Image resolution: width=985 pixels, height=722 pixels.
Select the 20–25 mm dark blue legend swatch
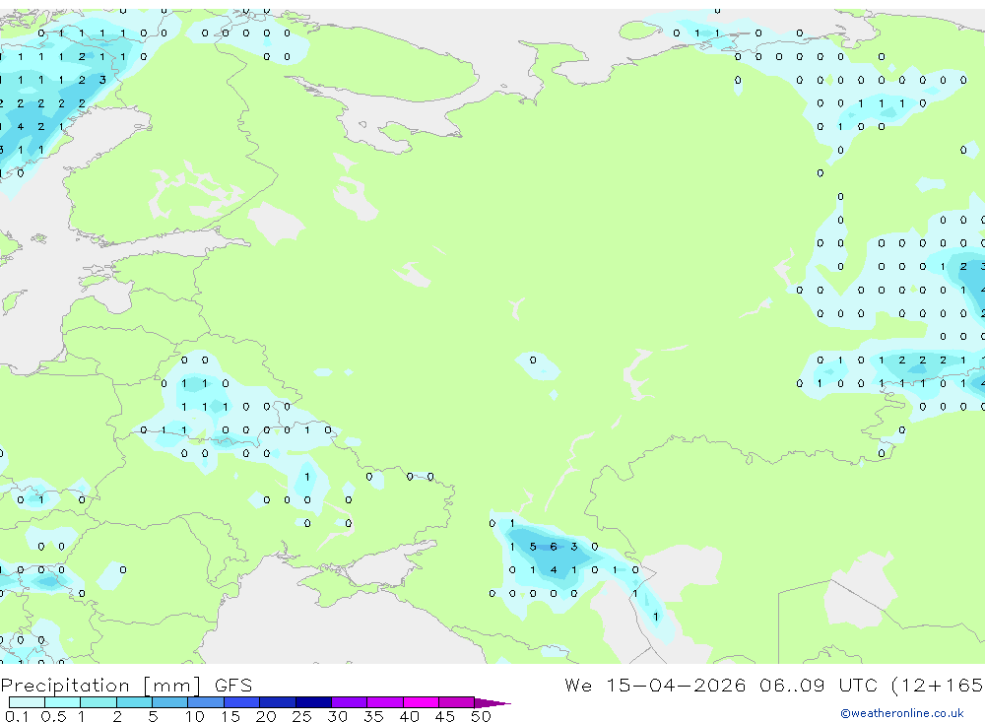pos(277,702)
